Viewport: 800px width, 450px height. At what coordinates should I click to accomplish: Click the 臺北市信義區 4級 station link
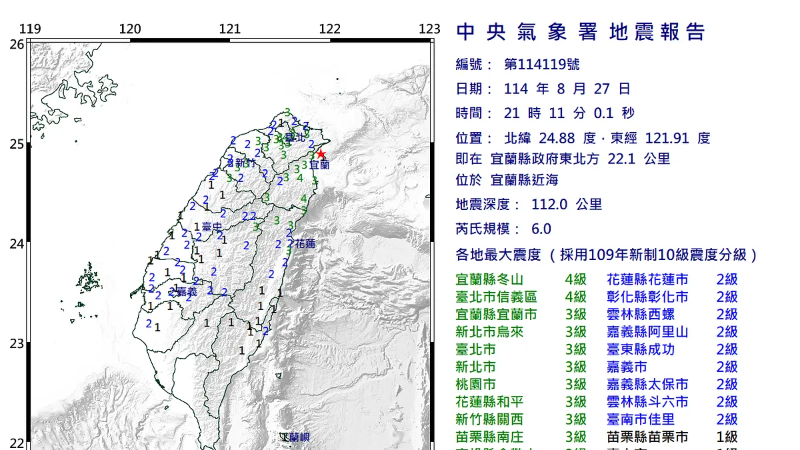pyautogui.click(x=495, y=298)
